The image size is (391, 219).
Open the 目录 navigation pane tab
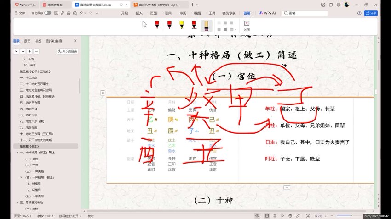pyautogui.click(x=17, y=41)
